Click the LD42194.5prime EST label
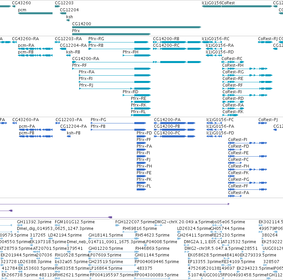Screen dimensions: 283x280 (65, 235)
